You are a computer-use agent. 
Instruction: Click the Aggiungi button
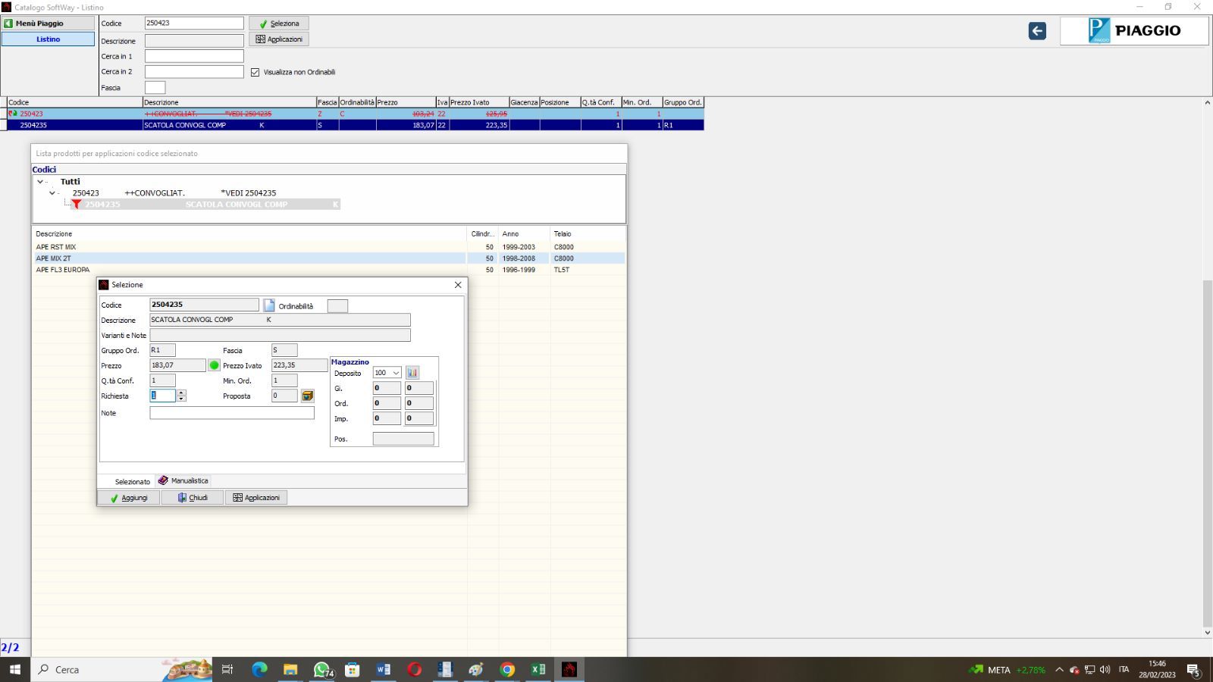[x=129, y=498]
